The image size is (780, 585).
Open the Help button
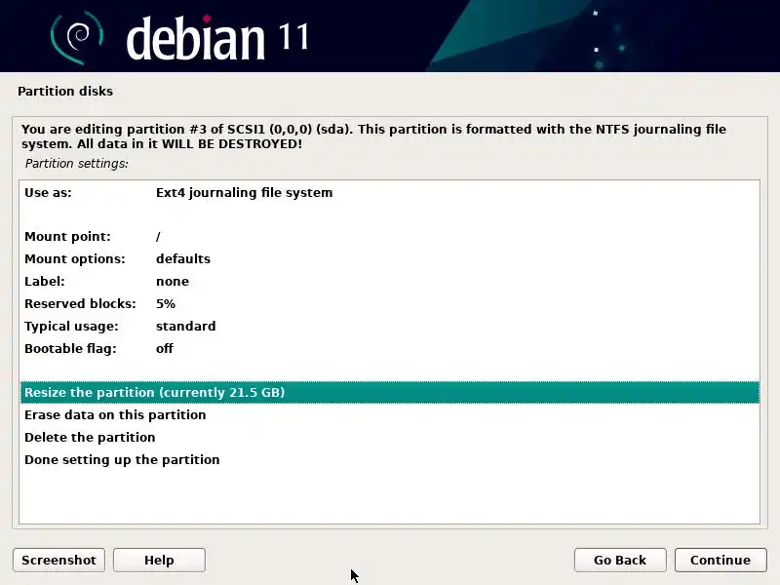[159, 560]
